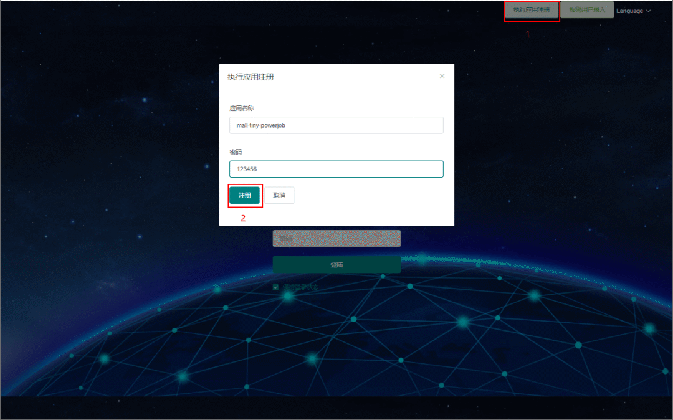Click the dialog title 执行应用注册

251,77
